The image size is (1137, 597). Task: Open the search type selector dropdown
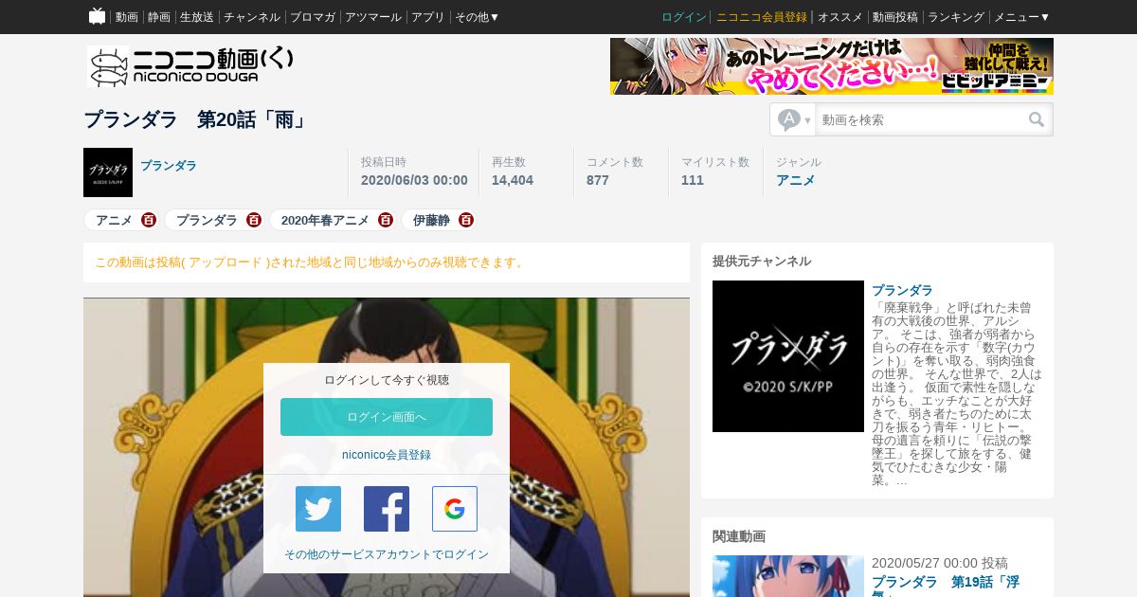pos(795,119)
